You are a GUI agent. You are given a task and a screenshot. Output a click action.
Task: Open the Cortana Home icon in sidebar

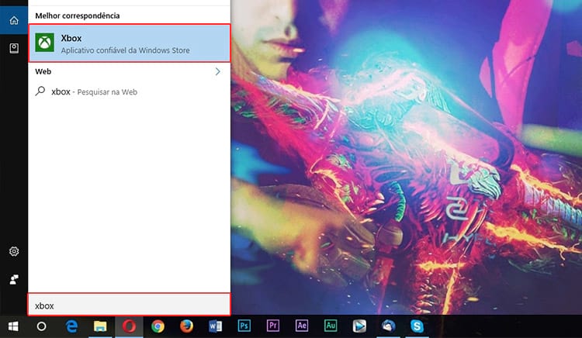14,20
